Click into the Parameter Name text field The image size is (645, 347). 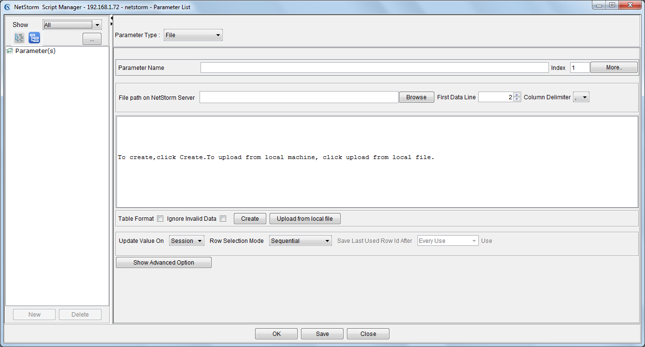374,68
